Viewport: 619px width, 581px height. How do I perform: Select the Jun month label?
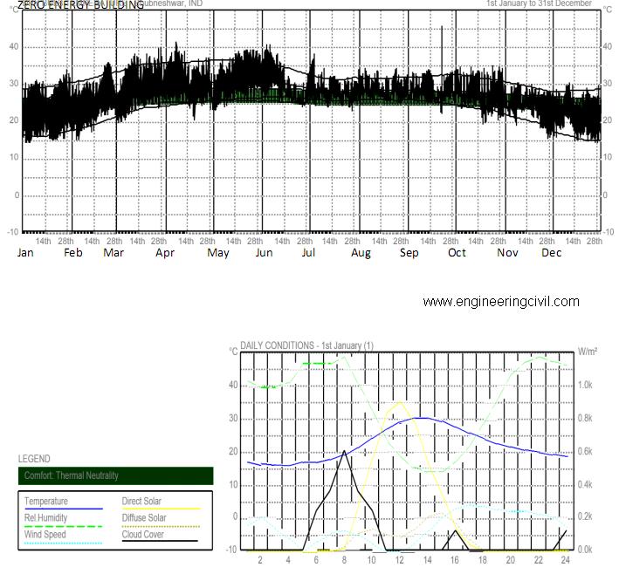coord(263,253)
